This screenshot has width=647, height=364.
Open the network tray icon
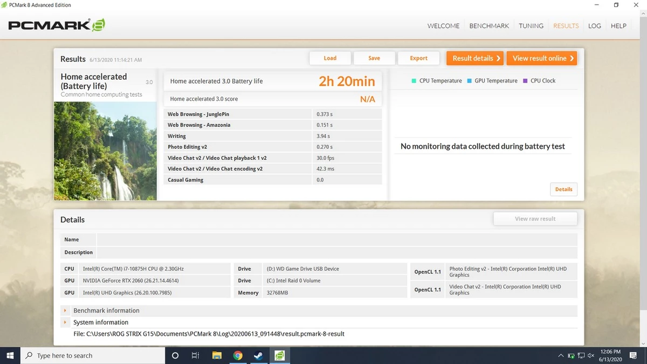(581, 356)
